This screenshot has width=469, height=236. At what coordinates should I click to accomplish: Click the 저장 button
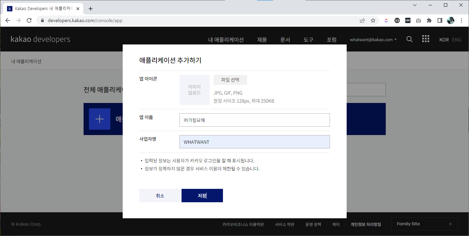[202, 196]
